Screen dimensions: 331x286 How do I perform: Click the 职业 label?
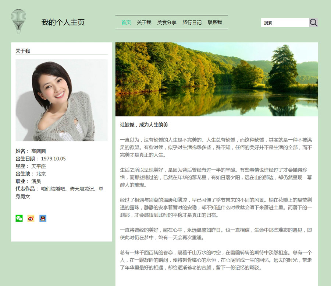(20, 181)
